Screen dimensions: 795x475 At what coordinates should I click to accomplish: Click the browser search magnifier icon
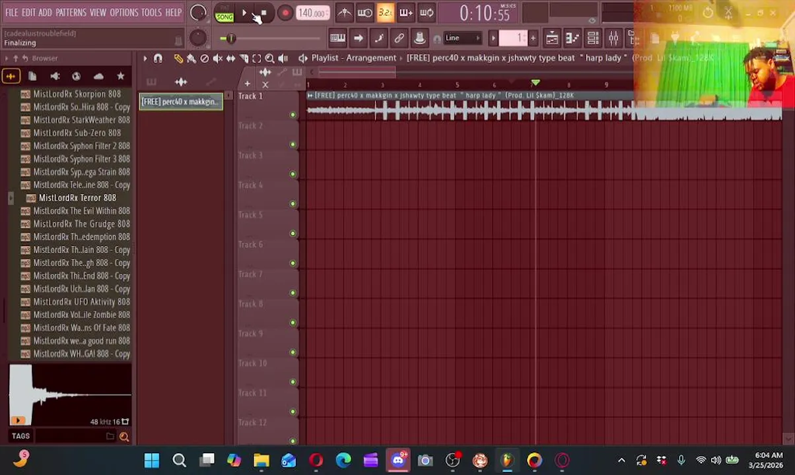point(124,436)
